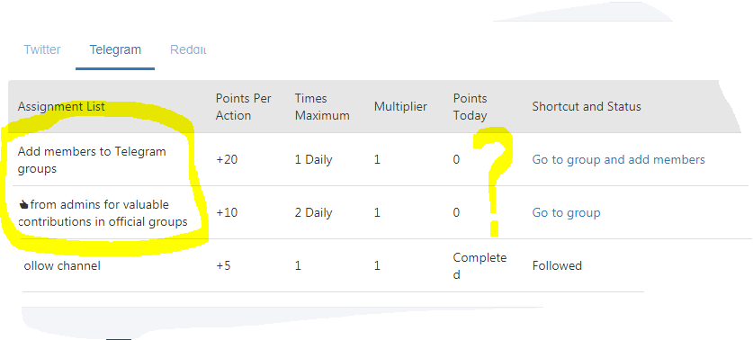Select the Telegram tab

pyautogui.click(x=115, y=50)
